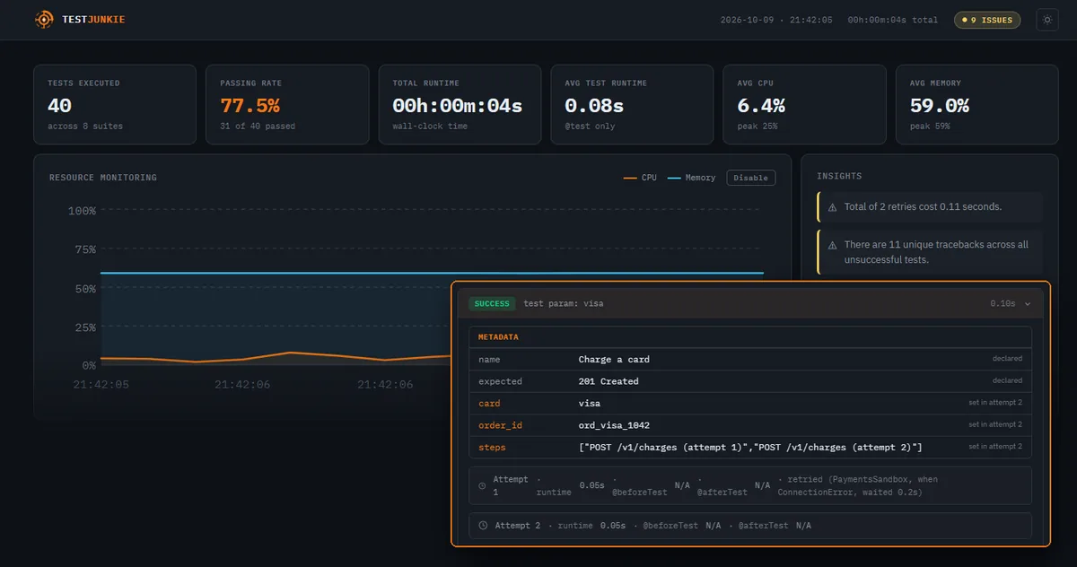Click the warning icon on retries insight

(x=832, y=207)
